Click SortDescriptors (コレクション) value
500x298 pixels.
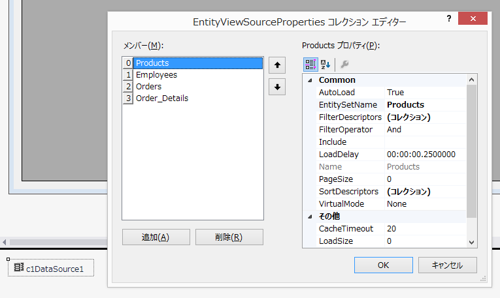point(425,192)
